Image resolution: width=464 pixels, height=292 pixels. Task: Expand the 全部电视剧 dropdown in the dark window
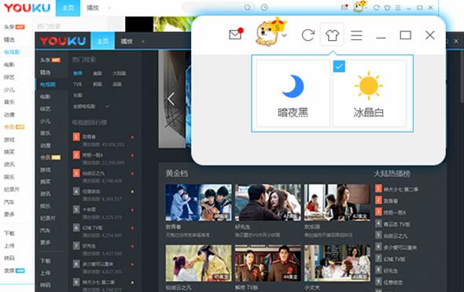[91, 106]
